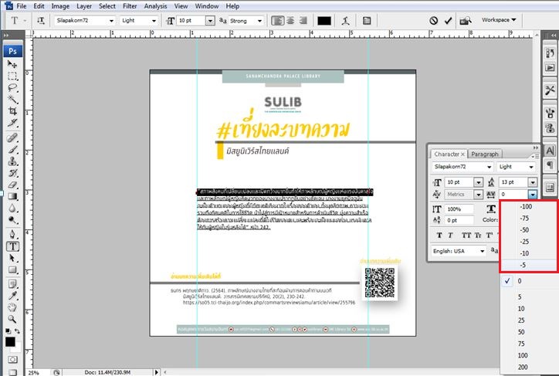This screenshot has height=376, width=559.
Task: Toggle Quick Mask mode in toolbox
Action: coord(12,360)
